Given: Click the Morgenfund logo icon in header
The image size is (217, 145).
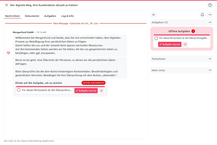Looking at the screenshot, I should pos(6,5).
